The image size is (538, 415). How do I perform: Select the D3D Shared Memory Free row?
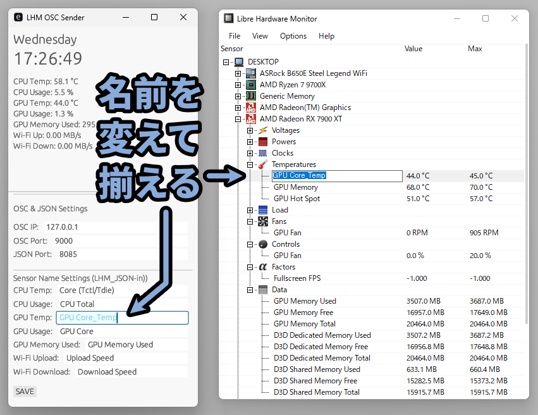(x=372, y=381)
